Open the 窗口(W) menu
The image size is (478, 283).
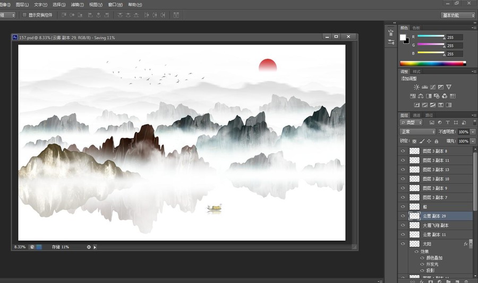click(x=115, y=5)
